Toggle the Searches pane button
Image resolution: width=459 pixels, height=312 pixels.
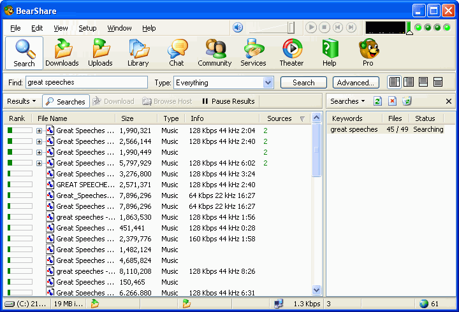66,101
